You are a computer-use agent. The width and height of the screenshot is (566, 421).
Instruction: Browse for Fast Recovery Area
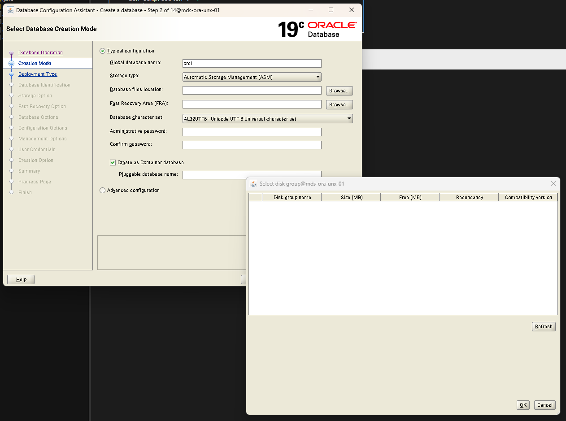coord(340,104)
